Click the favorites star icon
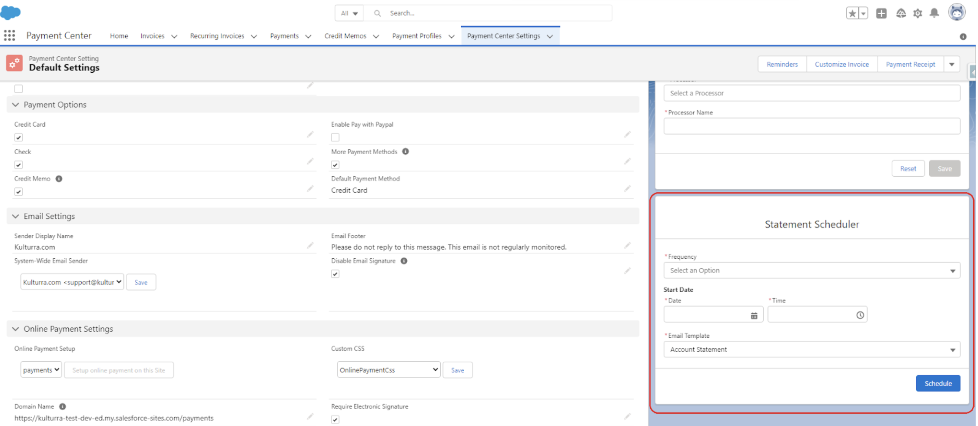The width and height of the screenshot is (978, 426). [x=852, y=13]
